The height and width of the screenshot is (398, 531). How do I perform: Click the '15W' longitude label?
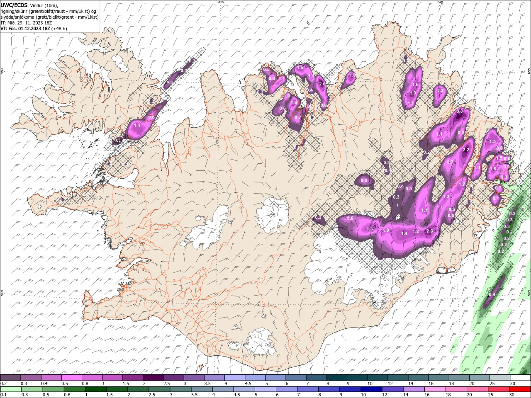(x=439, y=2)
